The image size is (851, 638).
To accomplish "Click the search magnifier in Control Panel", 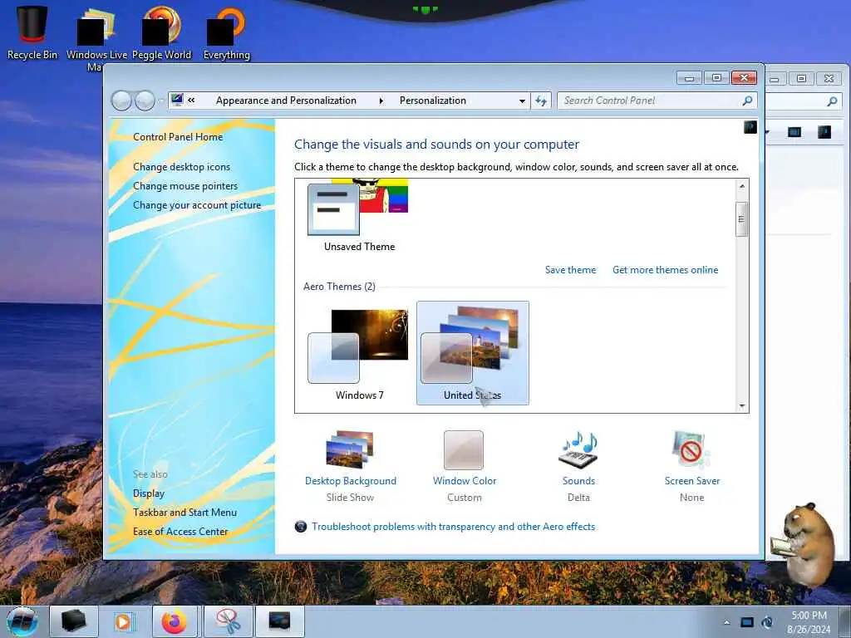I will pos(747,101).
